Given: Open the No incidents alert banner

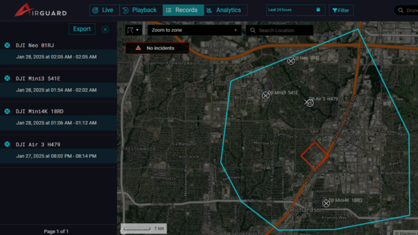Looking at the screenshot, I should pyautogui.click(x=157, y=48).
